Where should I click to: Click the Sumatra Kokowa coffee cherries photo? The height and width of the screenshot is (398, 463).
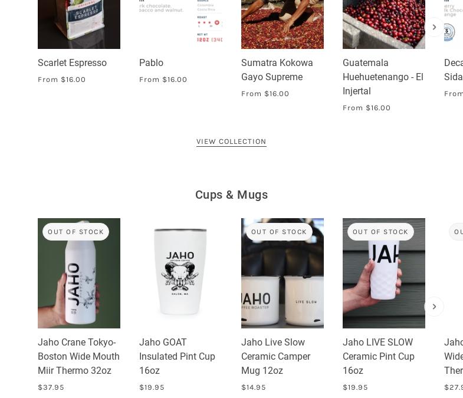tap(283, 24)
